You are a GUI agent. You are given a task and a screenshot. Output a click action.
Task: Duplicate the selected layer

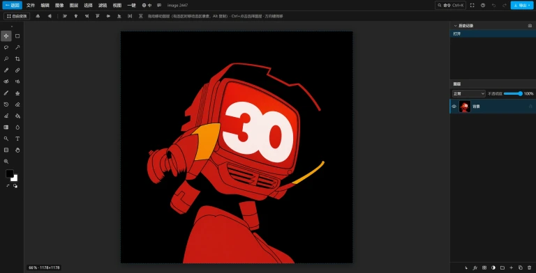(520, 268)
